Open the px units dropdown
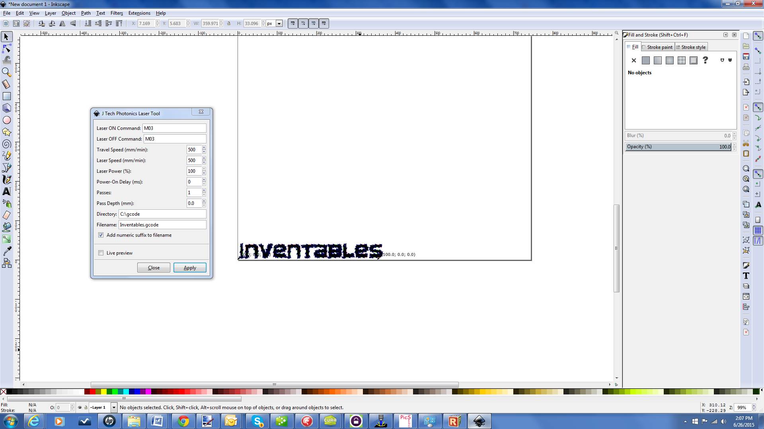764x429 pixels. click(279, 23)
